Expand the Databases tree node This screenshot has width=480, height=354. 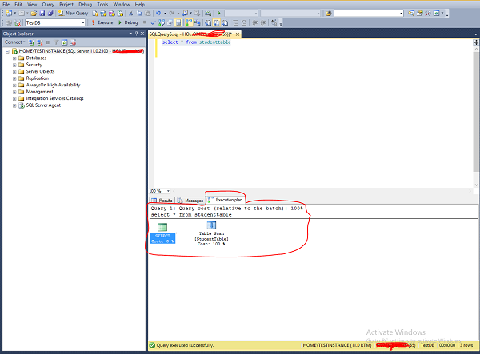[x=14, y=58]
